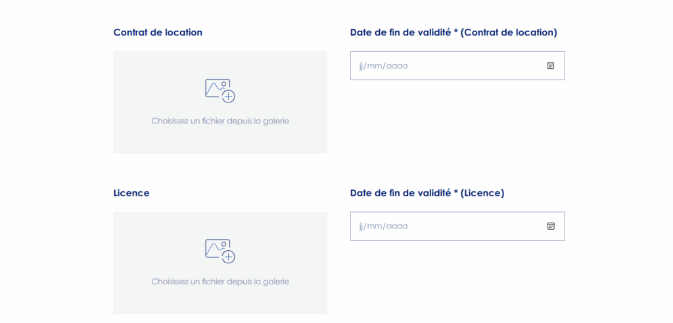The height and width of the screenshot is (323, 673).
Task: Click the 'Contrat de location' section heading
Action: pos(158,32)
